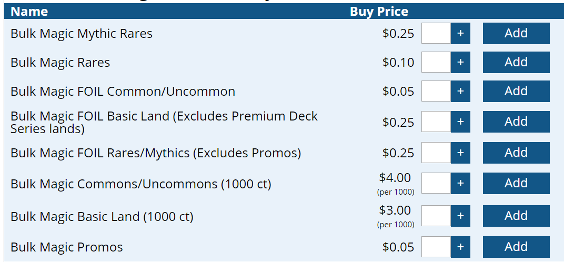
Task: Focus quantity field for Bulk Magic Mythic Rares
Action: coord(436,33)
